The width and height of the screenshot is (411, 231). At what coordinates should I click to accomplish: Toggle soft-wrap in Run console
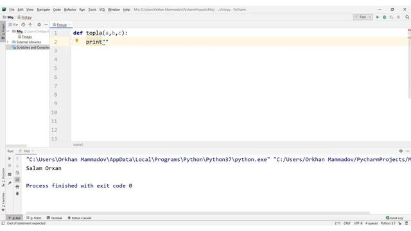point(17,173)
